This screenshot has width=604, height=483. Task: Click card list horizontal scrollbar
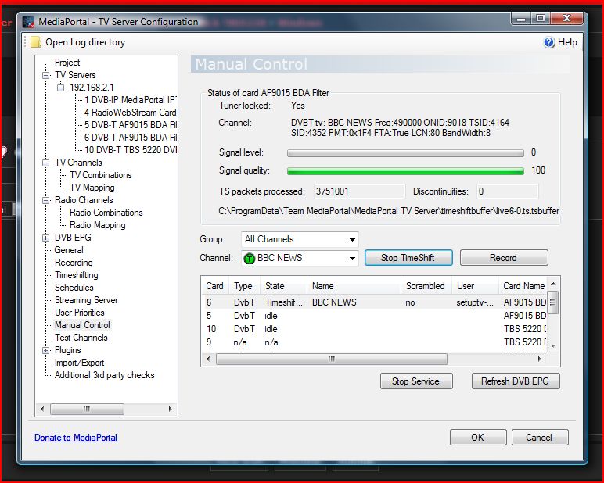[x=332, y=359]
